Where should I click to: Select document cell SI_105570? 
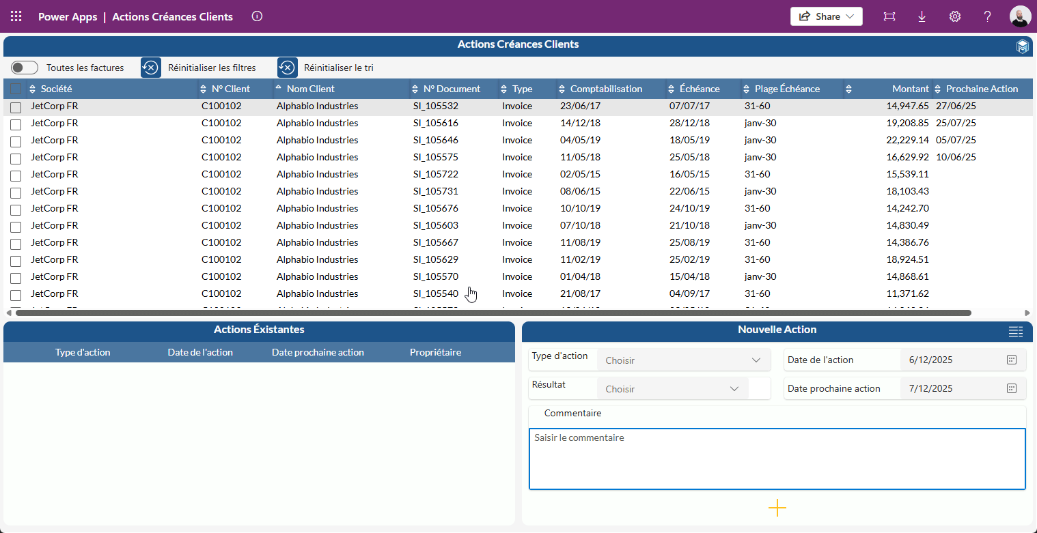(436, 276)
